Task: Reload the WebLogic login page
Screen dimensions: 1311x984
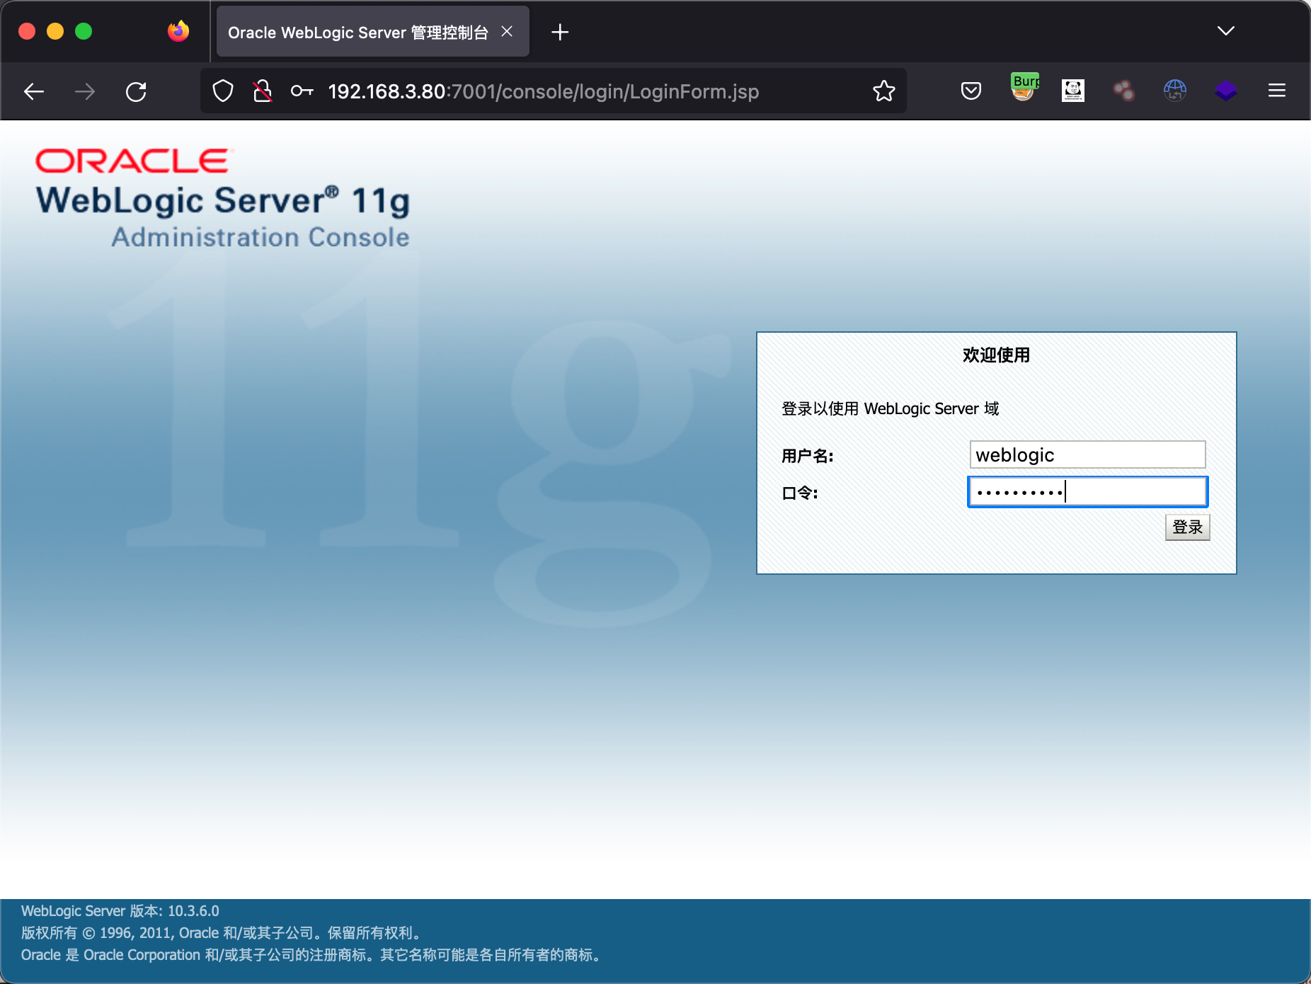Action: coord(136,91)
